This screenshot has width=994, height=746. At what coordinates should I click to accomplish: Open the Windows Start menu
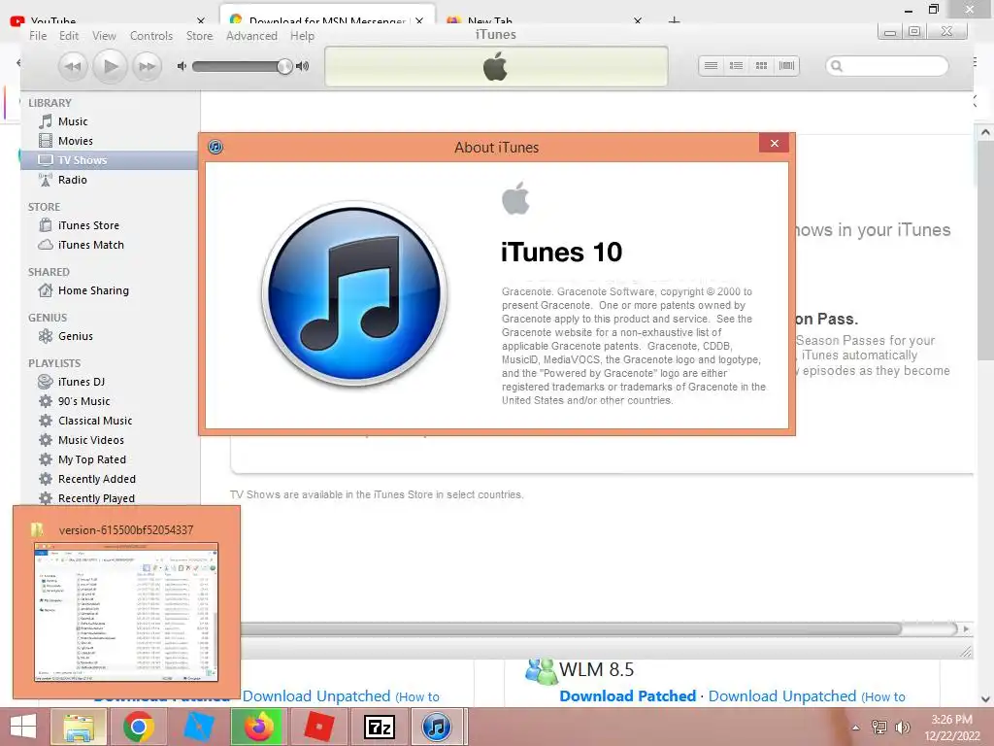[23, 727]
